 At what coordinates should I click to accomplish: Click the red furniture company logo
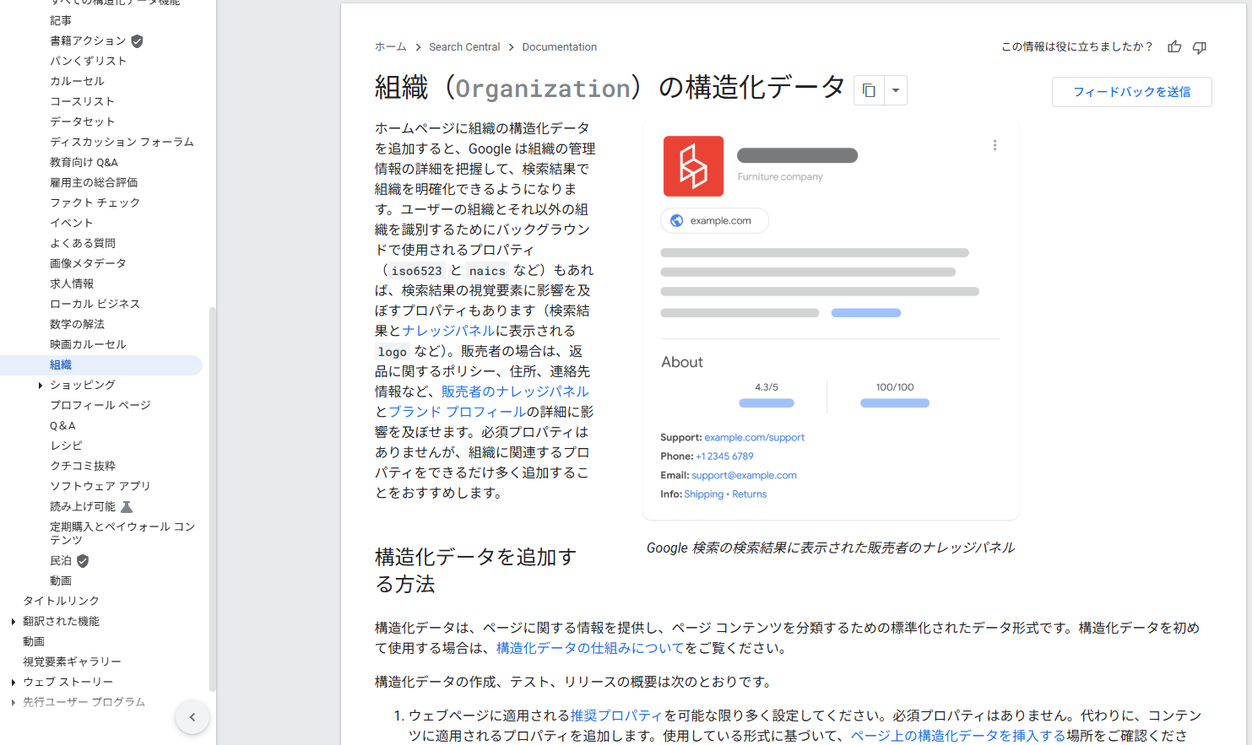[x=693, y=166]
